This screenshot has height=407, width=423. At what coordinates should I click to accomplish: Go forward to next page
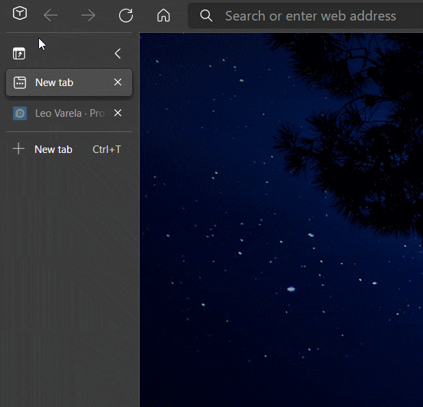[x=88, y=15]
